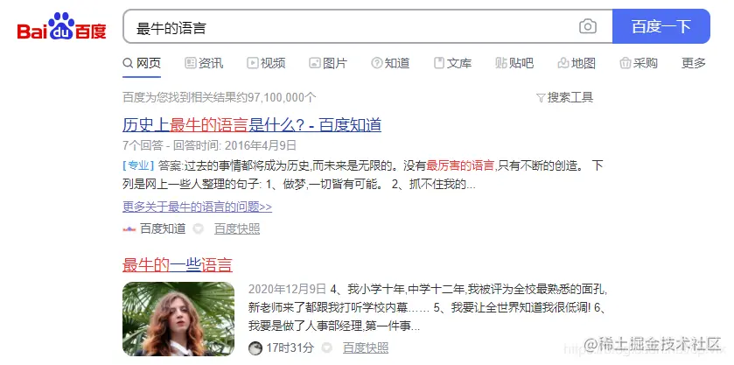Open the 地图 map tab

pos(577,63)
